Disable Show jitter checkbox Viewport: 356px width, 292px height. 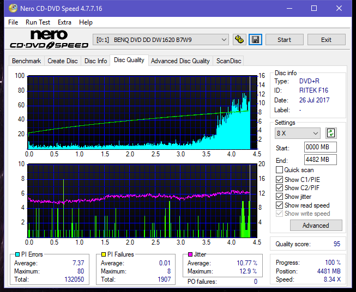[279, 197]
